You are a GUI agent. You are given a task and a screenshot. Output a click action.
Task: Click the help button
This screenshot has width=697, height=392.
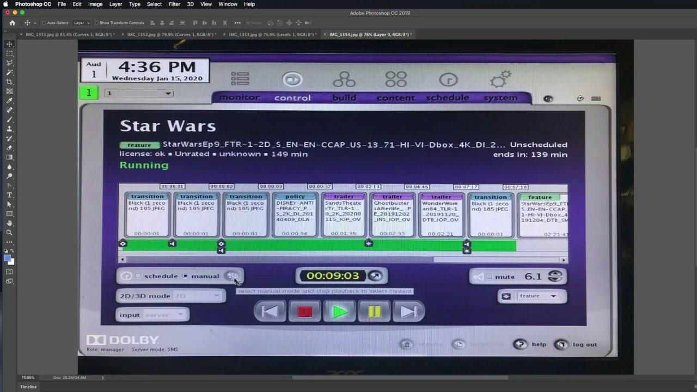click(530, 344)
